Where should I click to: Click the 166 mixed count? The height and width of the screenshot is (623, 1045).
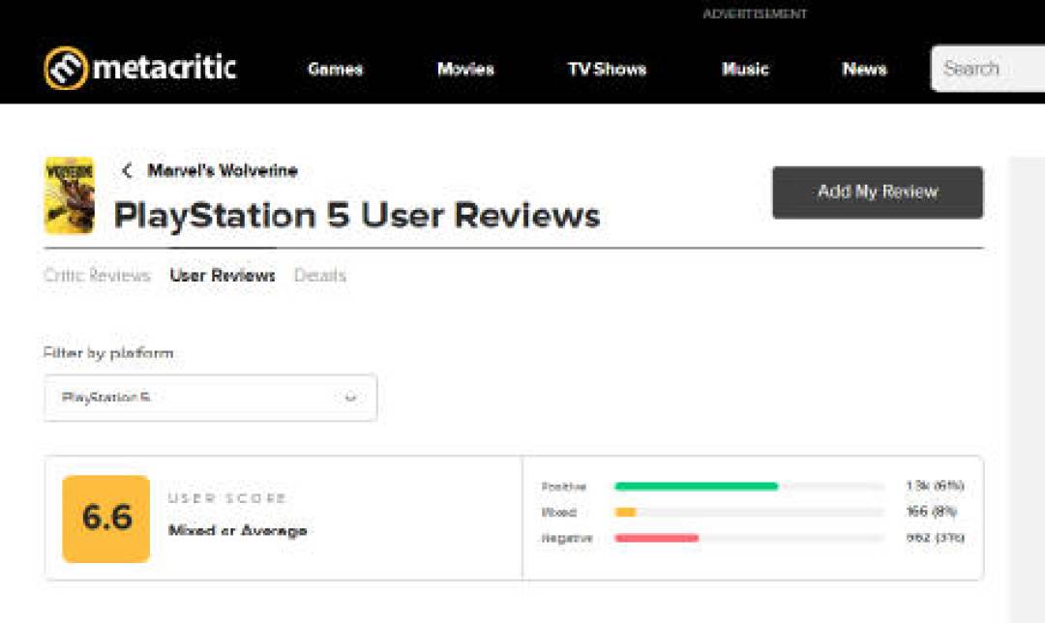[x=932, y=511]
